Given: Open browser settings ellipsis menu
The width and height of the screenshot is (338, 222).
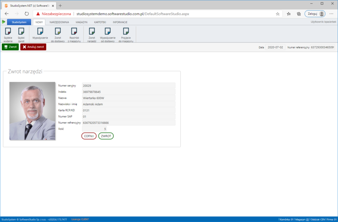Looking at the screenshot, I should pyautogui.click(x=331, y=14).
